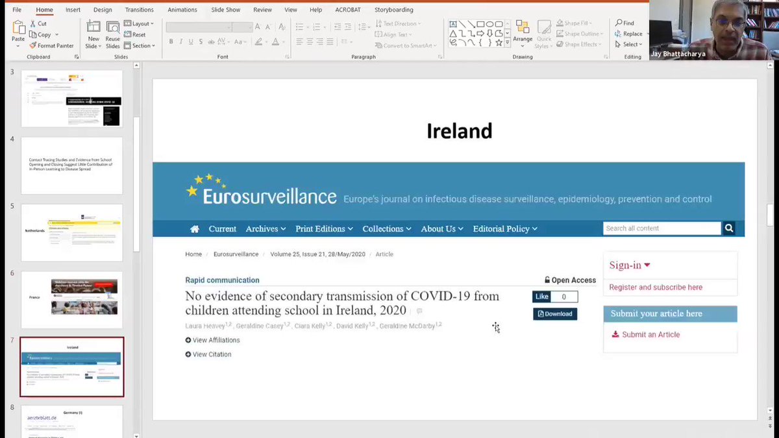Open Convert to SmartArt dropdown
The image size is (779, 438).
(406, 45)
